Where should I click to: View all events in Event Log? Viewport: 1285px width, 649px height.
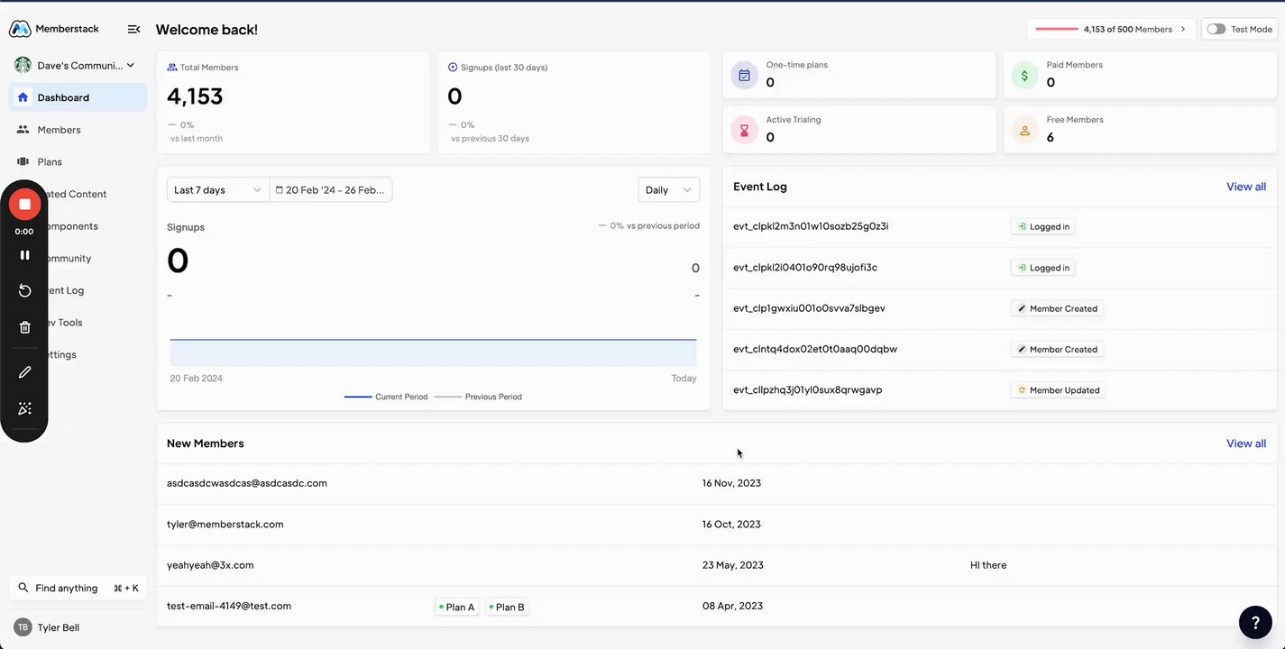point(1245,187)
